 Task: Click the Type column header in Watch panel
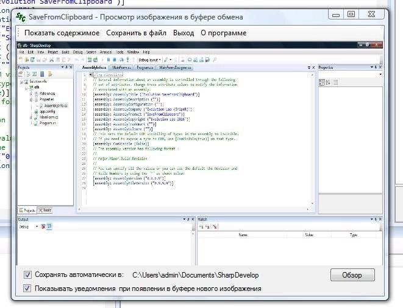point(354,235)
